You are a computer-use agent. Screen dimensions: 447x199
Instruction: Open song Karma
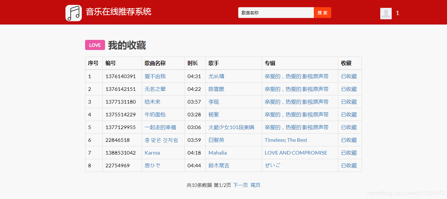pyautogui.click(x=152, y=153)
